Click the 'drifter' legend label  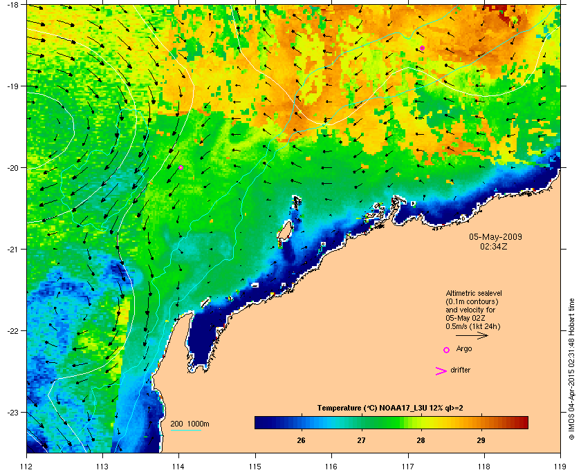[x=460, y=370]
